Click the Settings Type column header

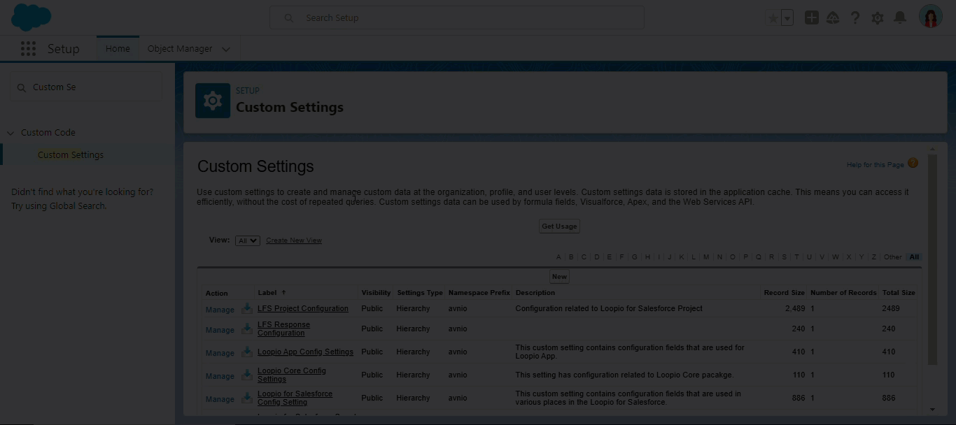tap(420, 293)
